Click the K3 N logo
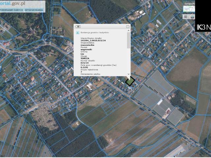 coord(203,27)
